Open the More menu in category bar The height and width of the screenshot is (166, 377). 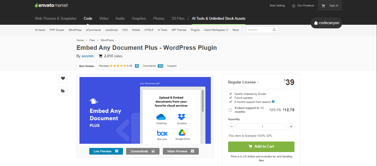point(236,30)
